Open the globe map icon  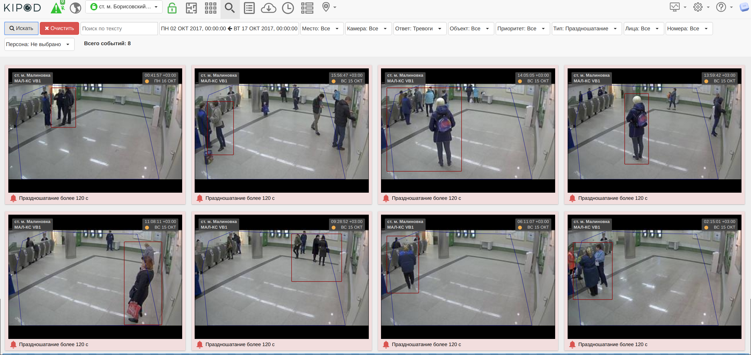pos(75,8)
